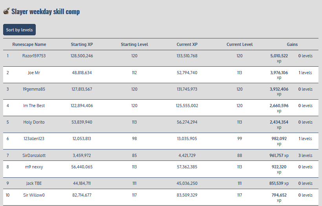Screen dimensions: 322x206
Task: Click on Im The Best name
Action: (x=34, y=106)
